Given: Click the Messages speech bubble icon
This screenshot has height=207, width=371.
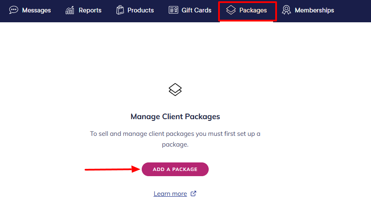Looking at the screenshot, I should (x=14, y=10).
